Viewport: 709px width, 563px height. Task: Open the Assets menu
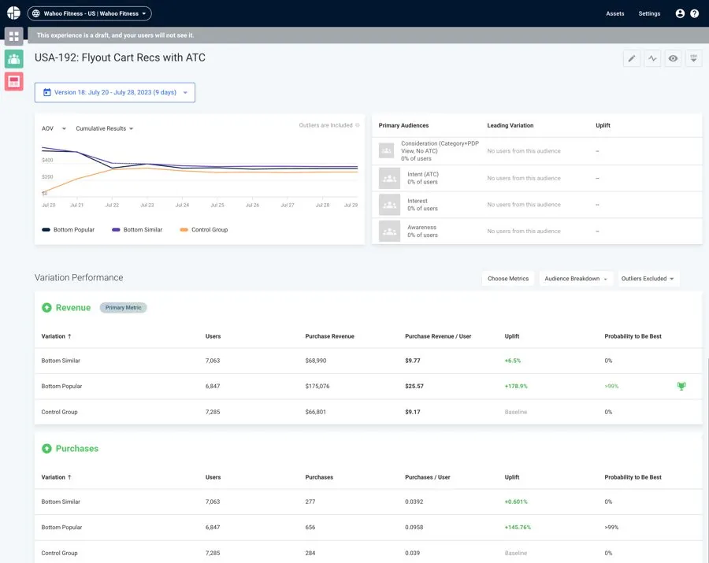click(615, 13)
